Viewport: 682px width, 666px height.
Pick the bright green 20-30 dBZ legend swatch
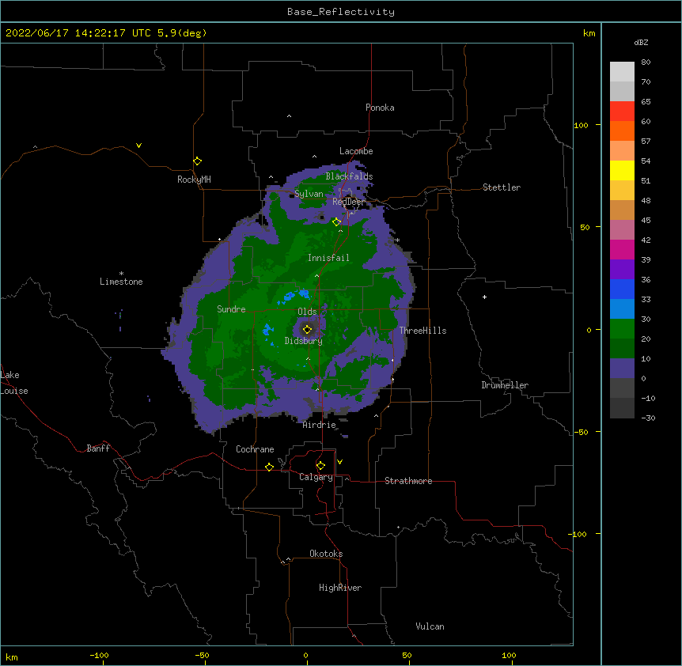coord(622,329)
